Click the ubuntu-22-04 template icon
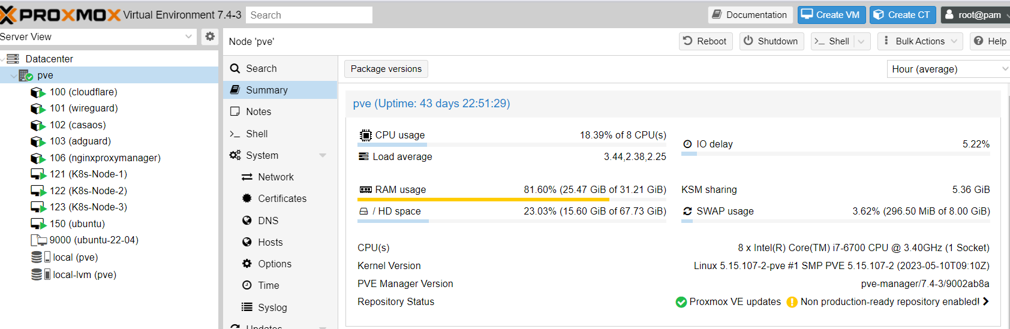The height and width of the screenshot is (329, 1010). pos(38,240)
